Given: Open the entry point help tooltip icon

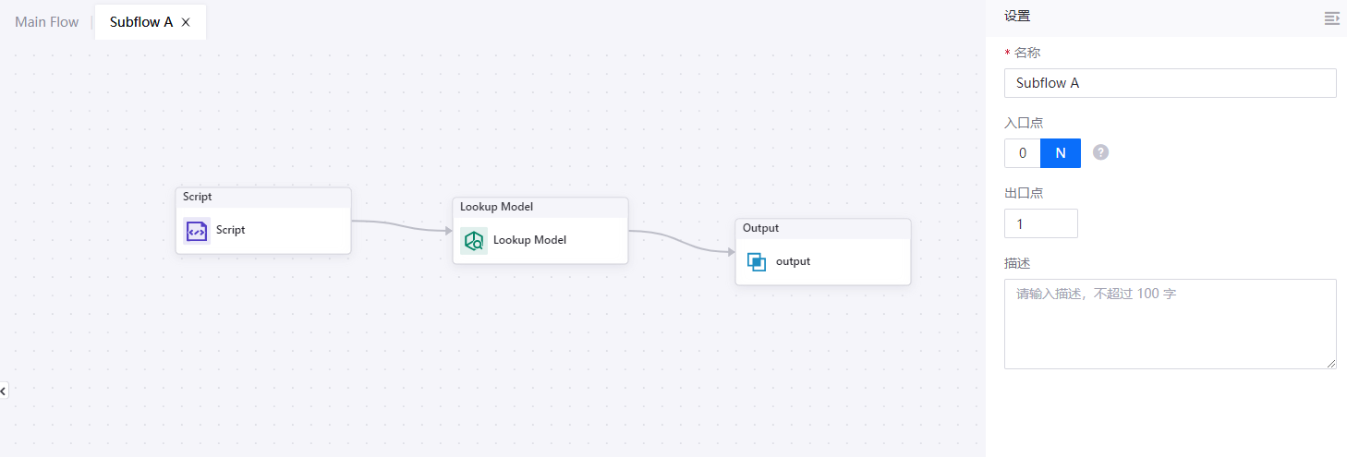Looking at the screenshot, I should click(x=1100, y=152).
